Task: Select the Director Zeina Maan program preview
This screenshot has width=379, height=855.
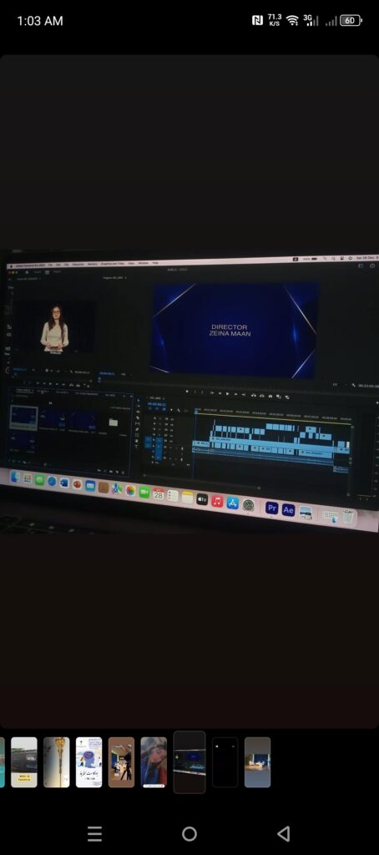Action: (x=235, y=330)
